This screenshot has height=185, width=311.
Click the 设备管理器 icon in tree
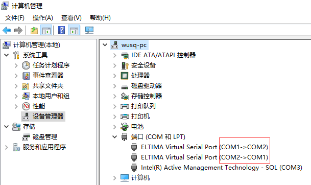pyautogui.click(x=26, y=117)
